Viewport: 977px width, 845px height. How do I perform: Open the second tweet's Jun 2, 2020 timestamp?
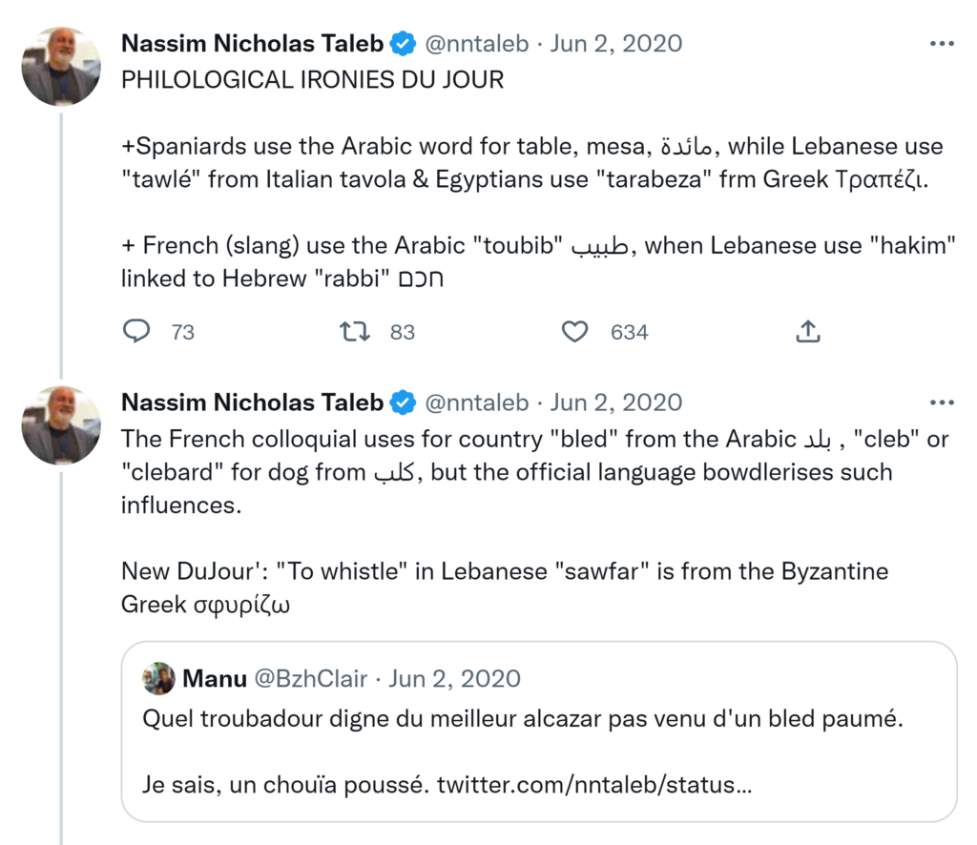[616, 402]
